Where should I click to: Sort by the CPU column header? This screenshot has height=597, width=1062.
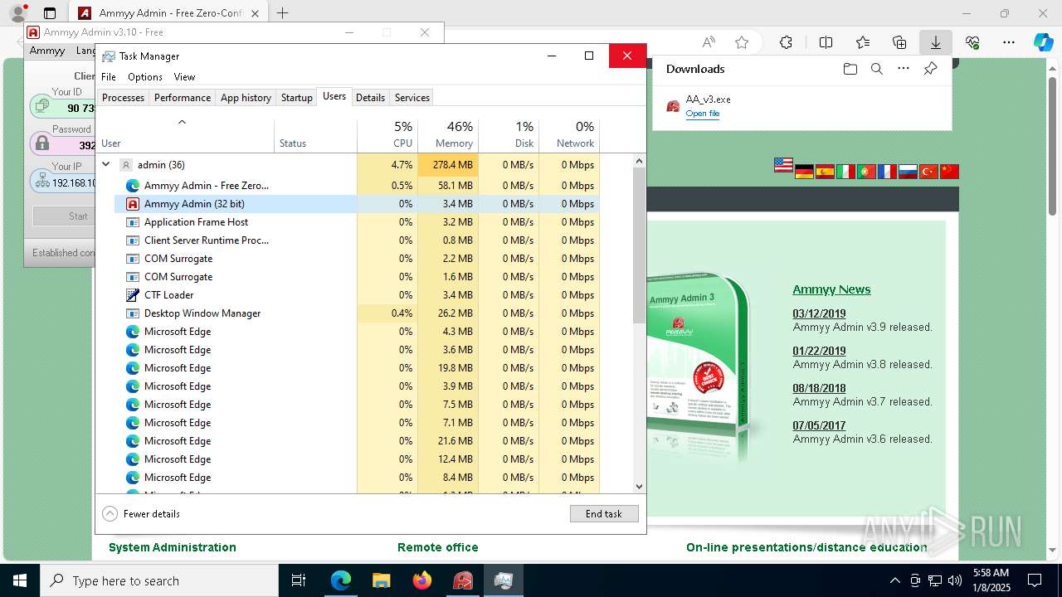pyautogui.click(x=387, y=135)
